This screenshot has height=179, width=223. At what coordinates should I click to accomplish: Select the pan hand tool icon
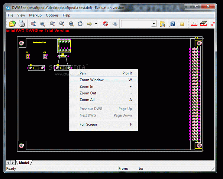pyautogui.click(x=33, y=24)
